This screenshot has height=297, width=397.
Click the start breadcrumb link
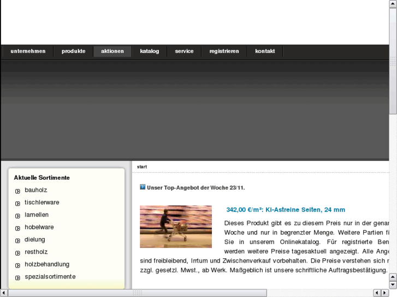pyautogui.click(x=142, y=167)
